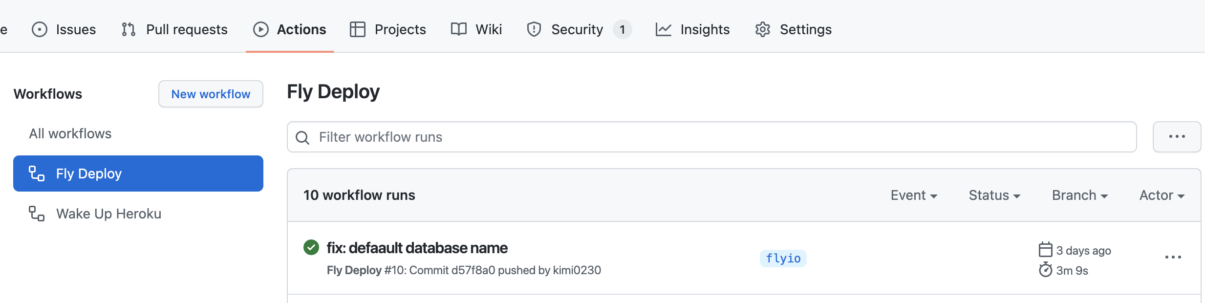The width and height of the screenshot is (1205, 303).
Task: Open the Actor filter dropdown
Action: [1162, 195]
